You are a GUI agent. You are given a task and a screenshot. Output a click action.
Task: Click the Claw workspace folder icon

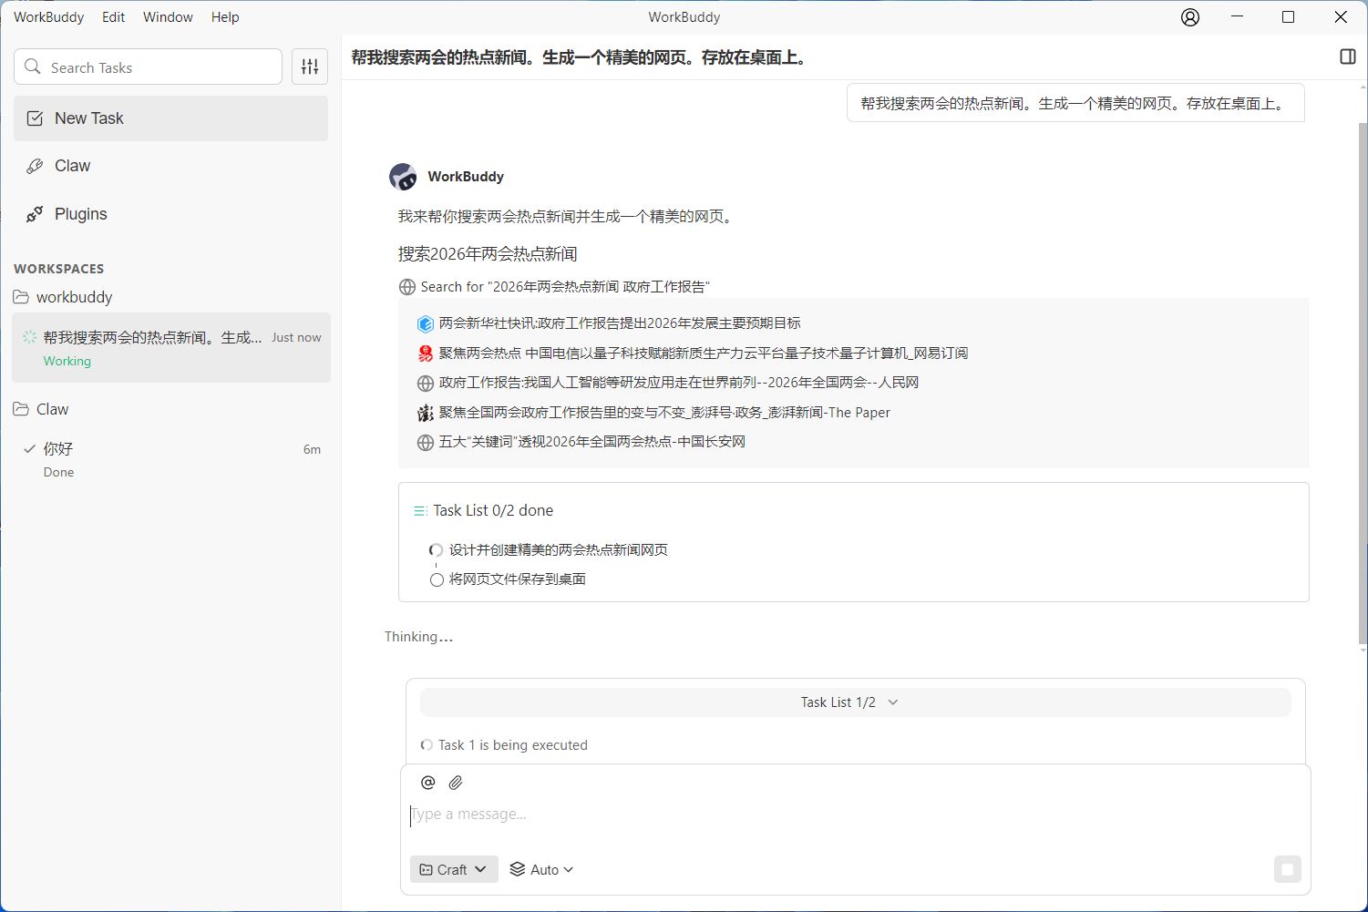point(21,409)
